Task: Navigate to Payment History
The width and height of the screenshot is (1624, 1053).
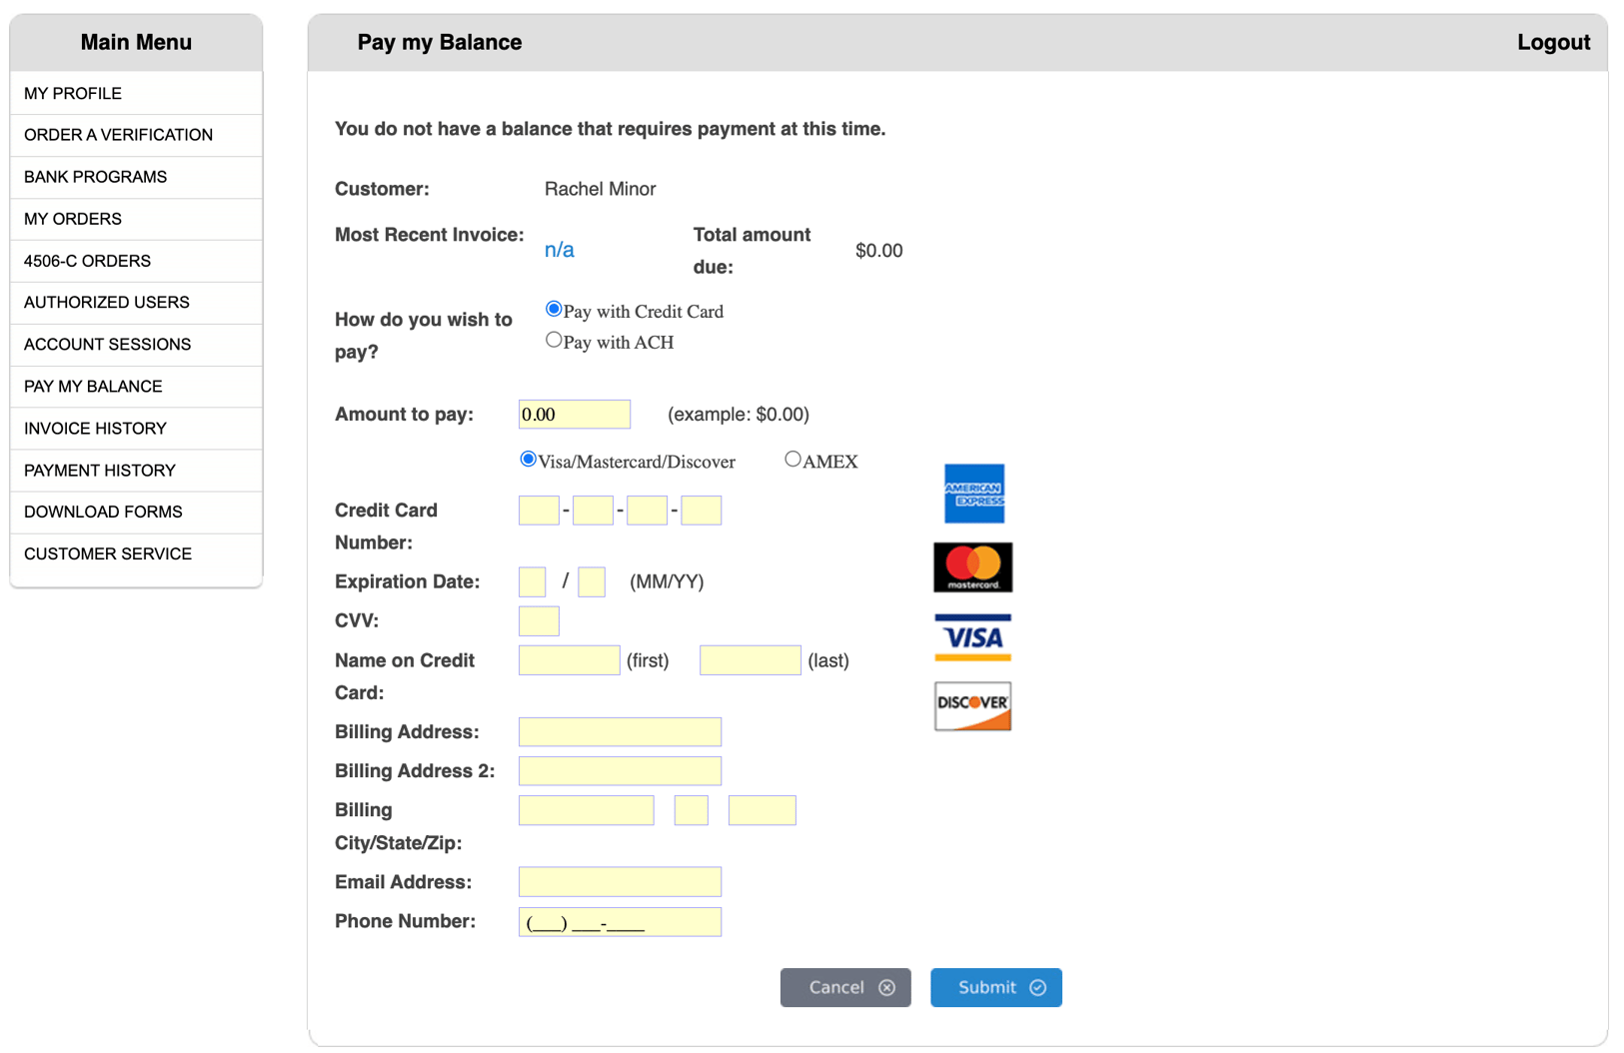Action: click(x=99, y=470)
